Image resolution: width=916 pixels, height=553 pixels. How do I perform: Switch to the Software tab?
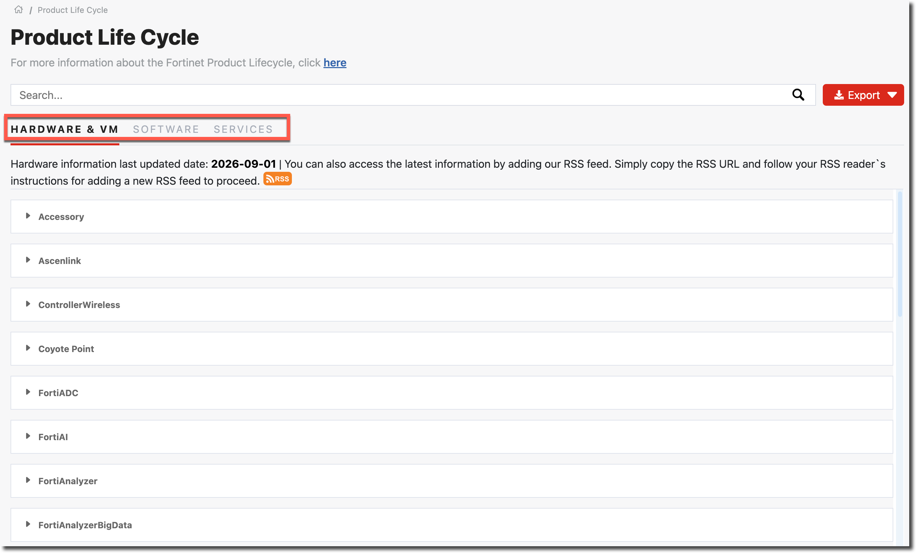(166, 129)
